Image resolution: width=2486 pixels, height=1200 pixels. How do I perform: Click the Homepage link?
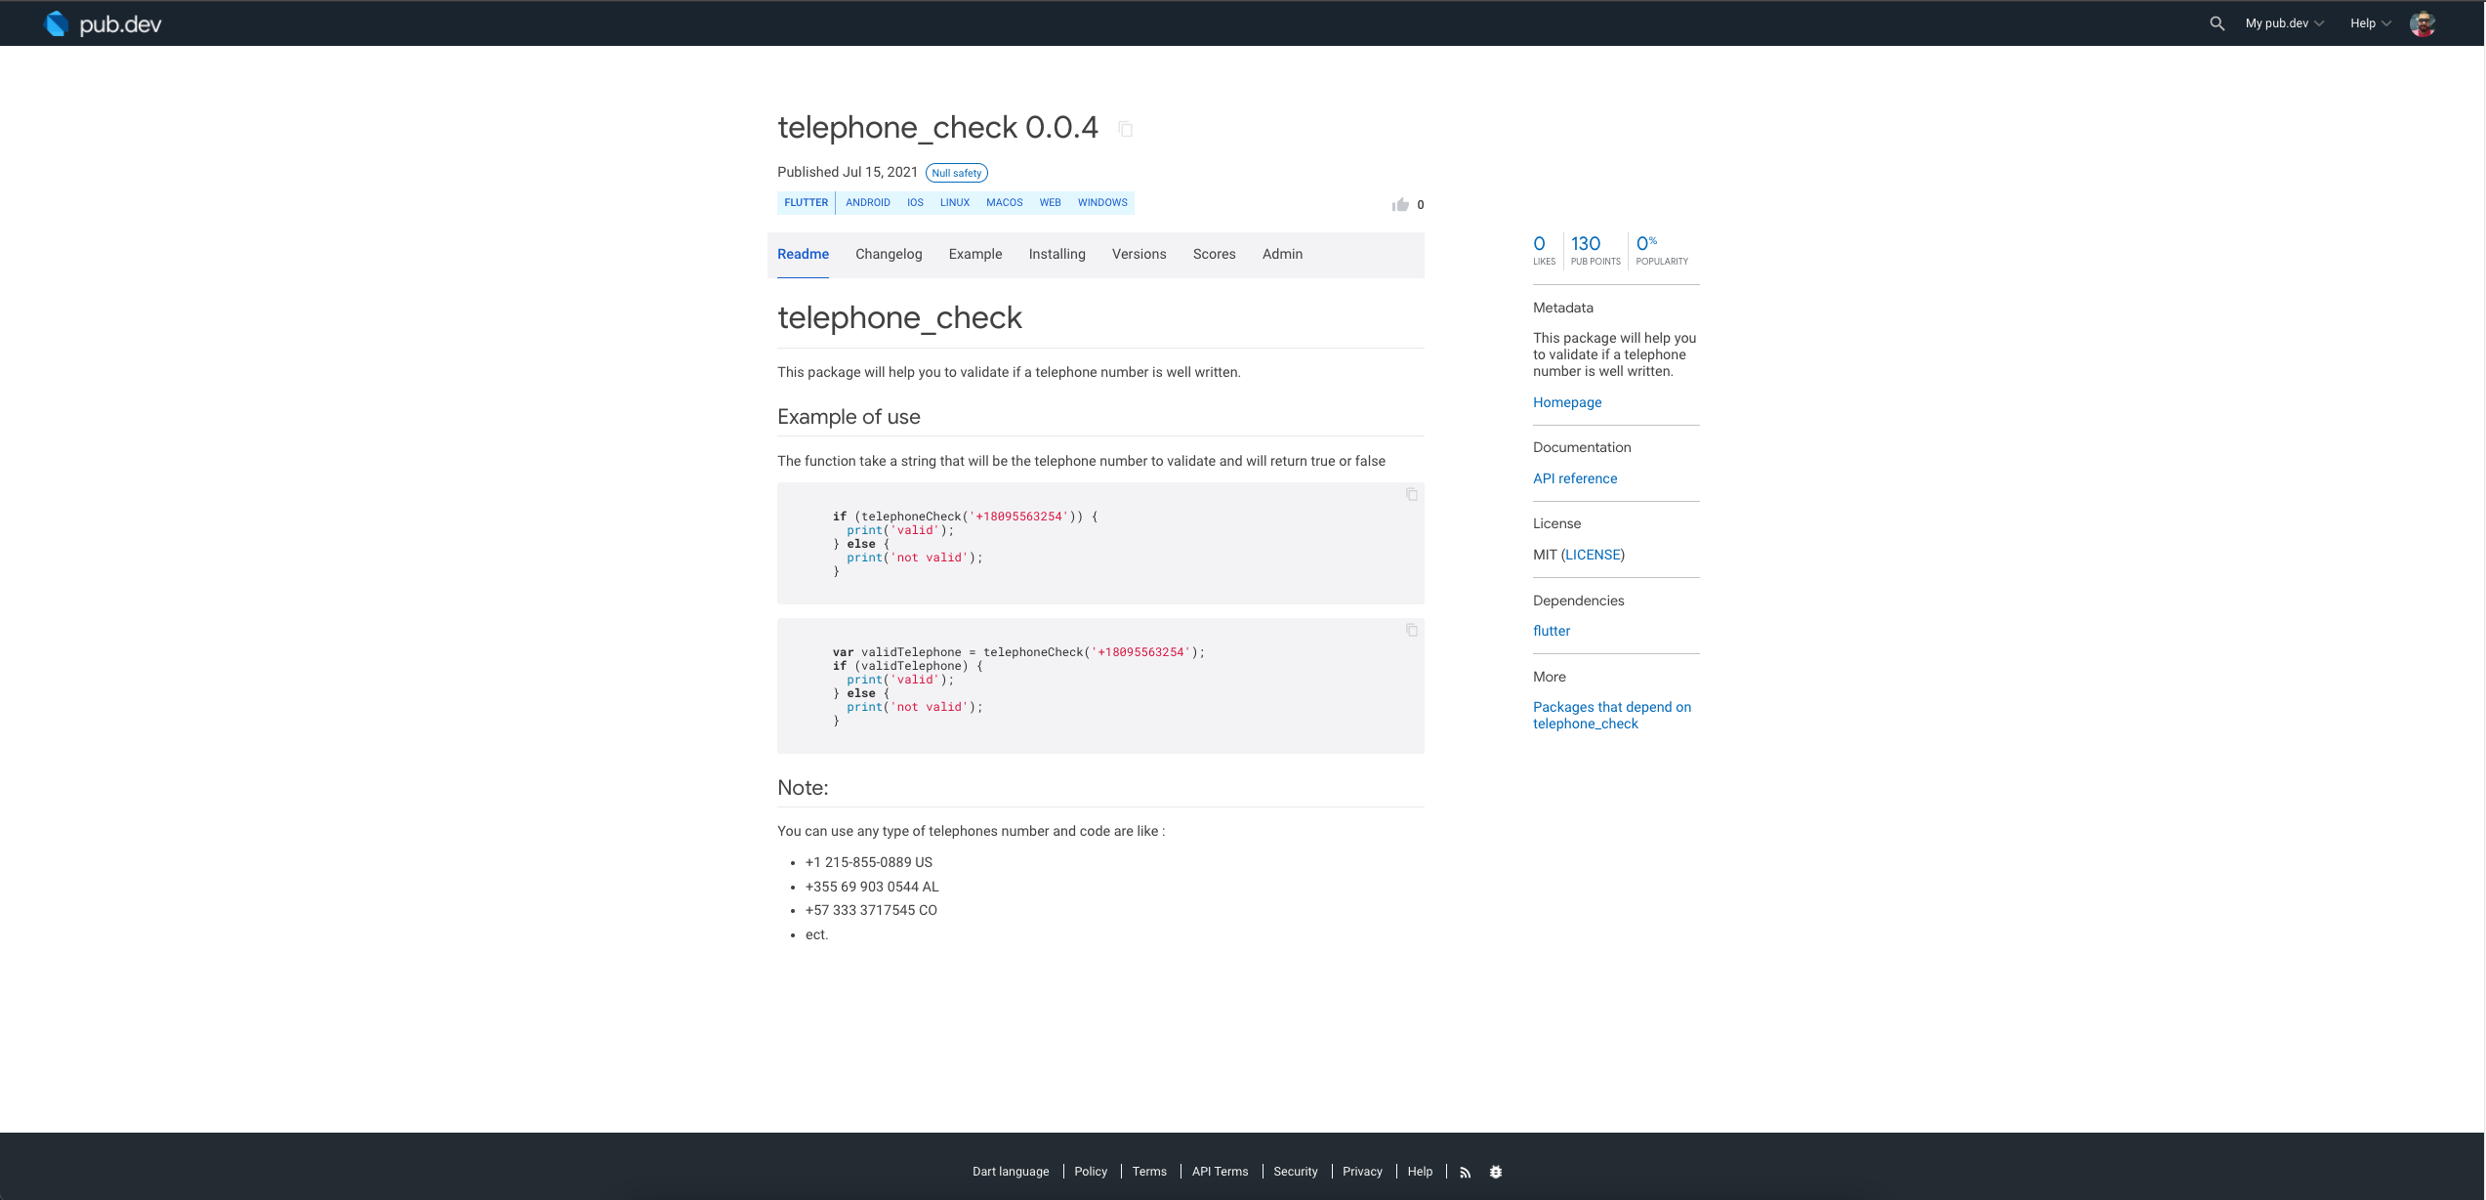[1566, 402]
